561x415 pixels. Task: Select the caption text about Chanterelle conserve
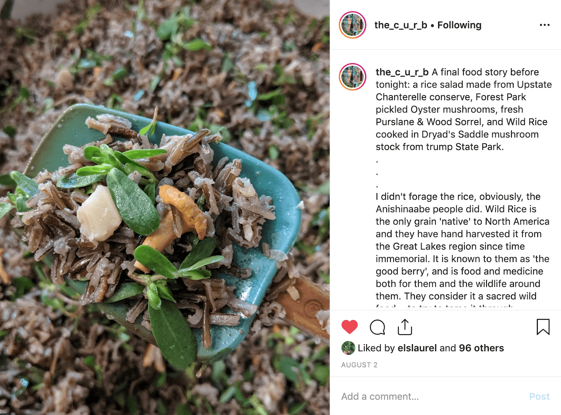tap(464, 109)
